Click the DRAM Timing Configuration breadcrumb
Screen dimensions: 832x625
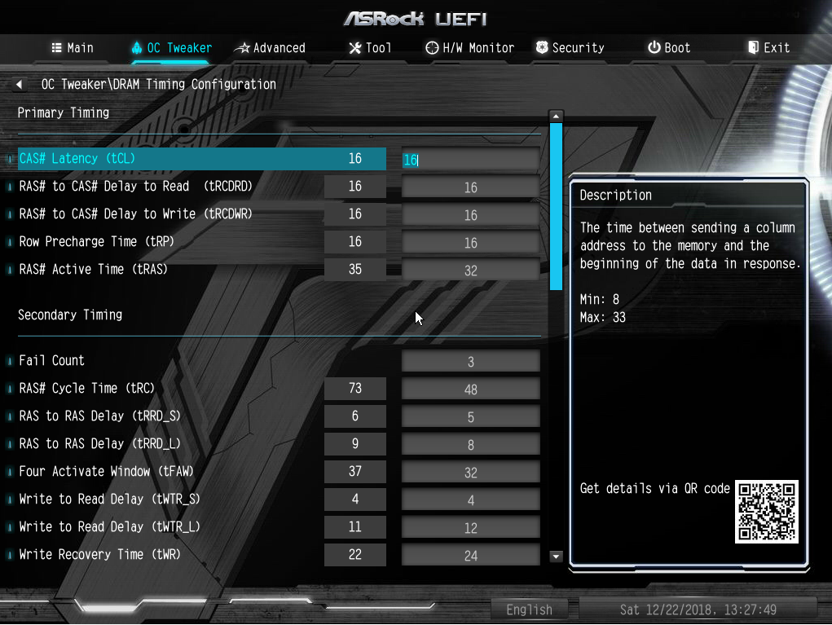[x=159, y=85]
